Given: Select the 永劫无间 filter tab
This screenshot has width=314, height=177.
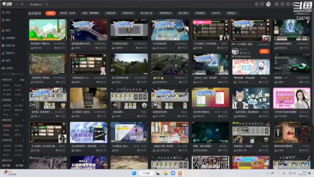Looking at the screenshot, I should click(111, 13).
